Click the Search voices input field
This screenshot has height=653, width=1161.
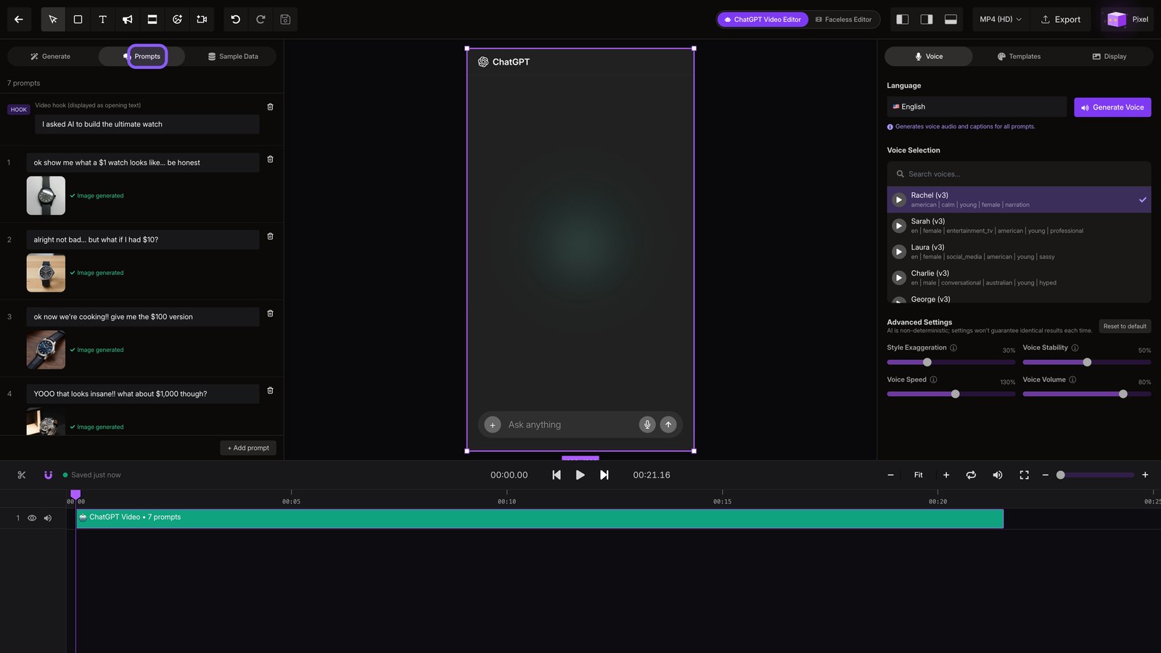(1019, 174)
